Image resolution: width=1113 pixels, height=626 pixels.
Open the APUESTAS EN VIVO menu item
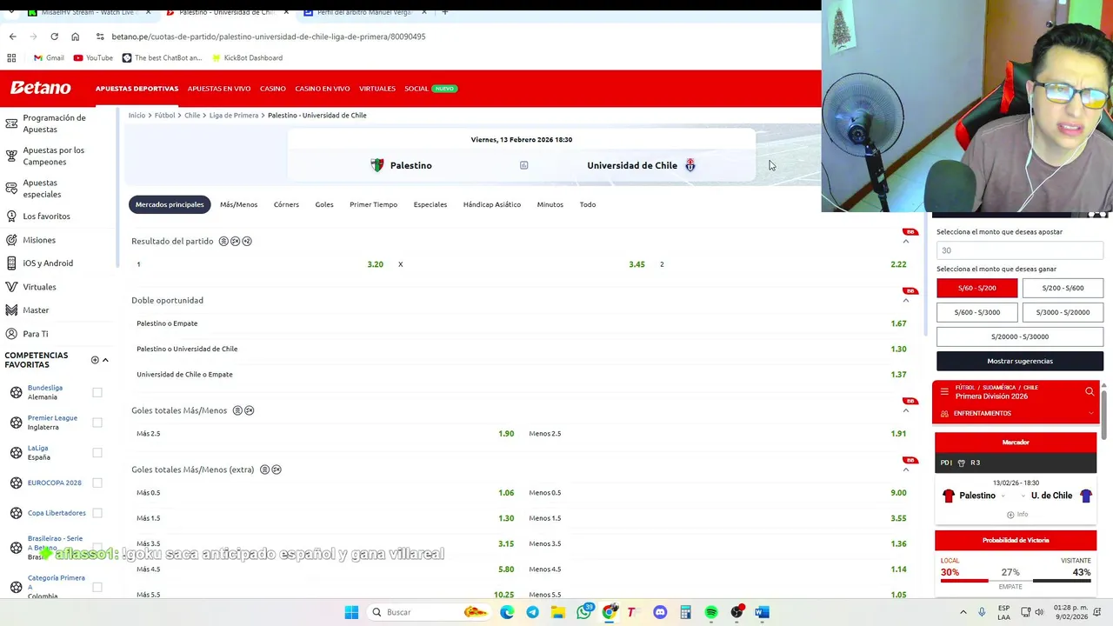coord(219,89)
